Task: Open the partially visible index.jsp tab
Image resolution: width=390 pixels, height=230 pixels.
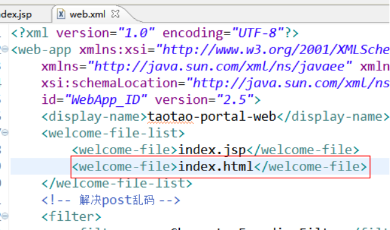Action: pos(16,15)
